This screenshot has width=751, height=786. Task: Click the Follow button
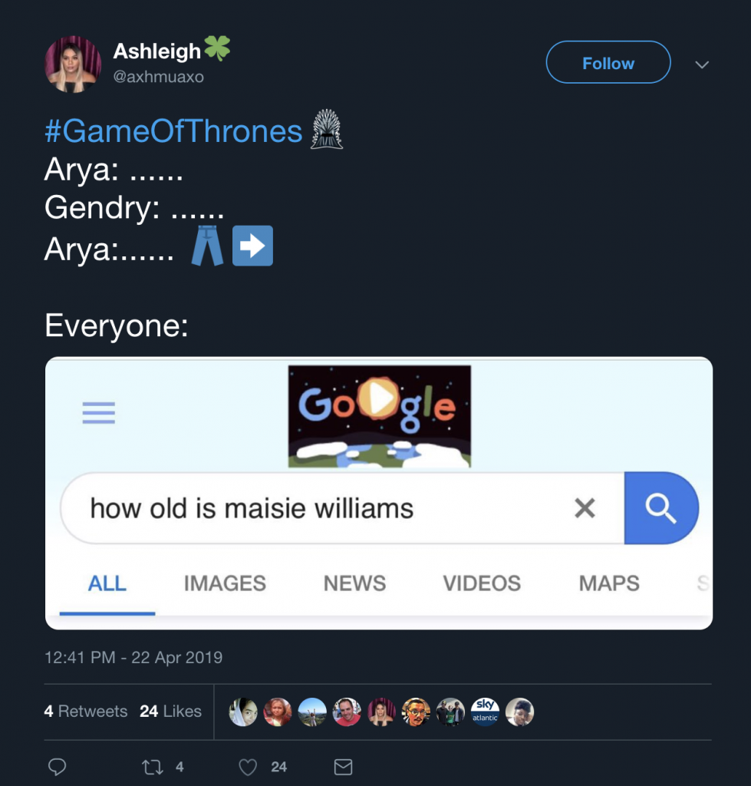tap(608, 63)
